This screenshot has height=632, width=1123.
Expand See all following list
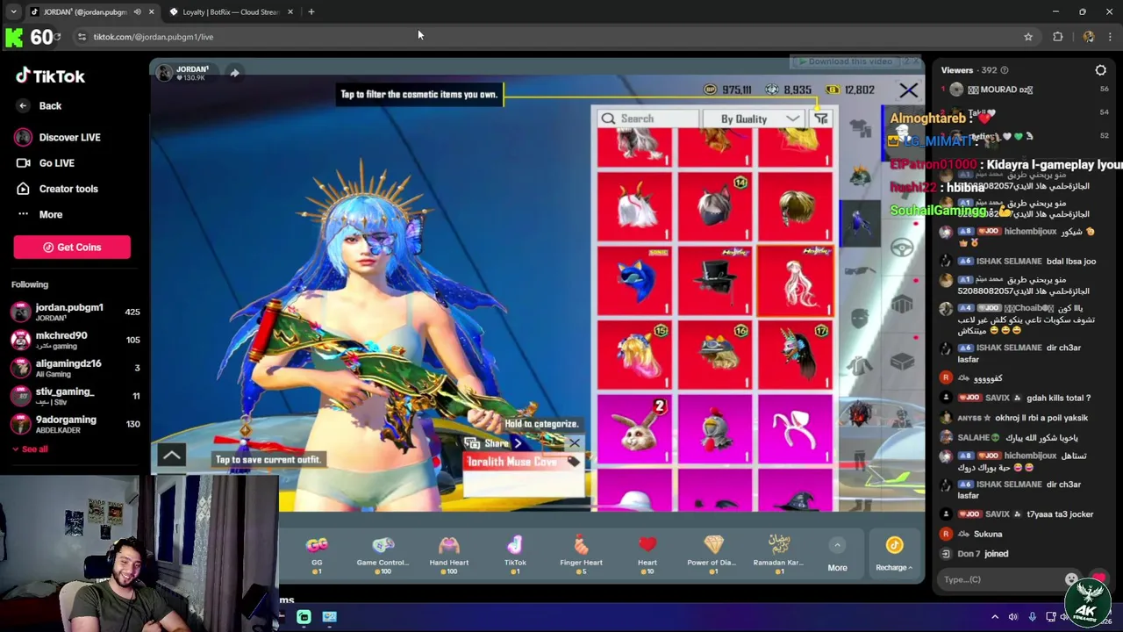tap(30, 449)
